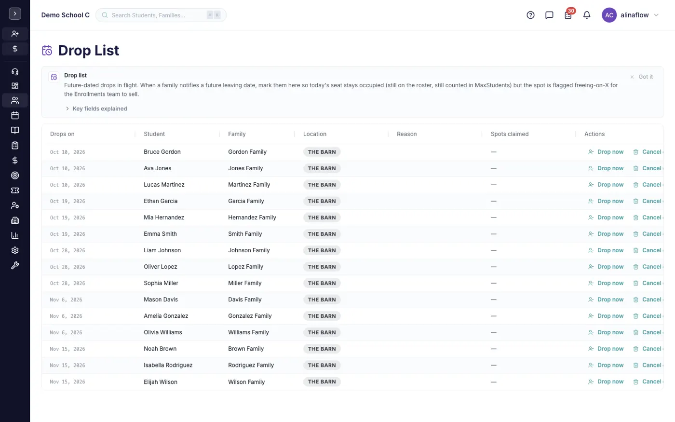Click the AC user avatar

(x=609, y=15)
